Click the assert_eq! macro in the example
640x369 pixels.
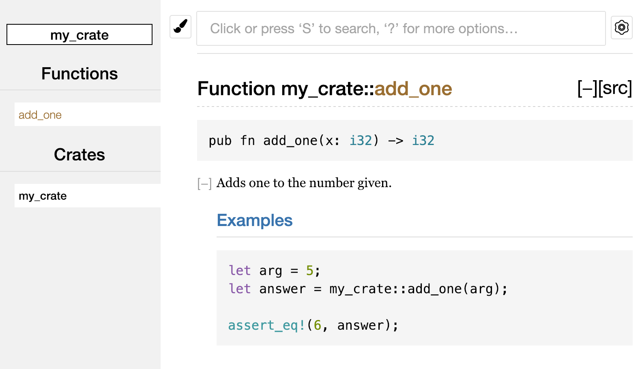click(266, 325)
